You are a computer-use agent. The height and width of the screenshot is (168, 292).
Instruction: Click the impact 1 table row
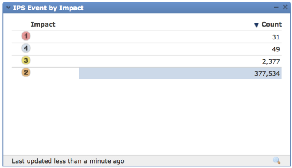tap(144, 37)
